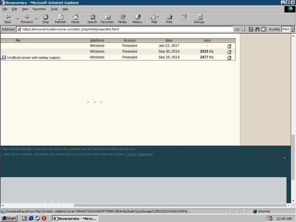Open the Privacy Statement link

point(140,154)
